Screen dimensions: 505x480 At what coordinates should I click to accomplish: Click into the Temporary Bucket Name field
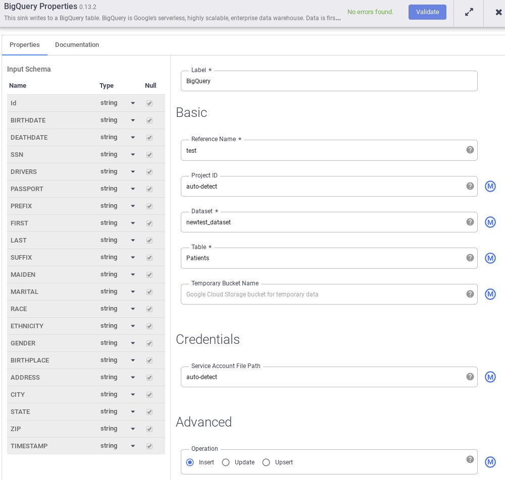(x=323, y=294)
